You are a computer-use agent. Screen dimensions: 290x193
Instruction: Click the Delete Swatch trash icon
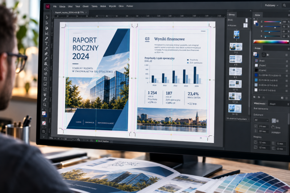286,98
